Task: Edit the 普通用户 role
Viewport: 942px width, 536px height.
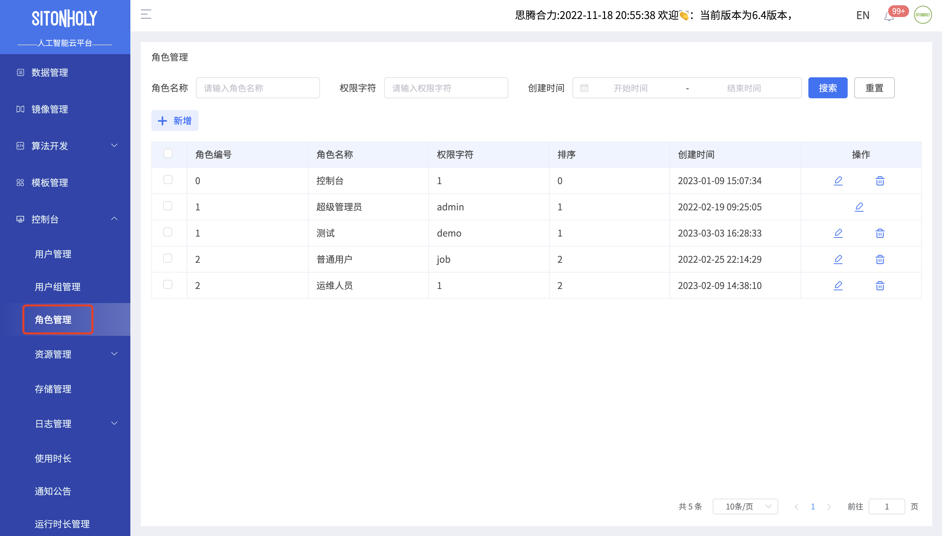Action: (x=838, y=259)
